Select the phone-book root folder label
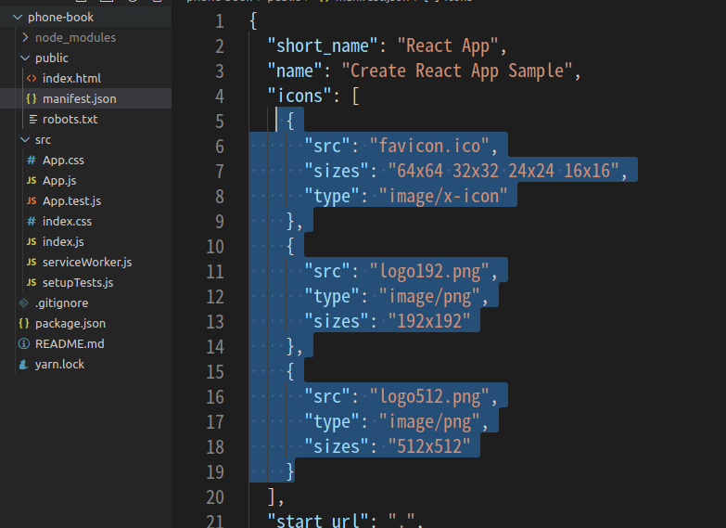The height and width of the screenshot is (528, 726). tap(60, 18)
